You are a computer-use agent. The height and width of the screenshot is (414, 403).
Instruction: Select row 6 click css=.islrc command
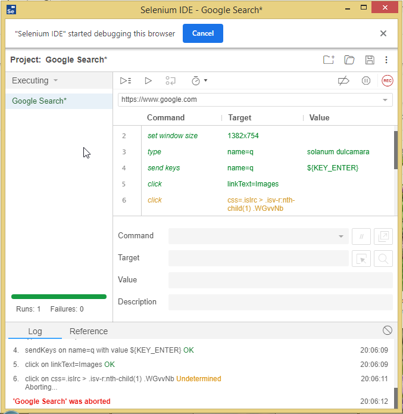254,204
